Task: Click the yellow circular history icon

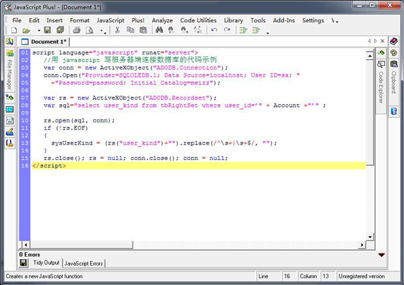Action: tap(394, 52)
